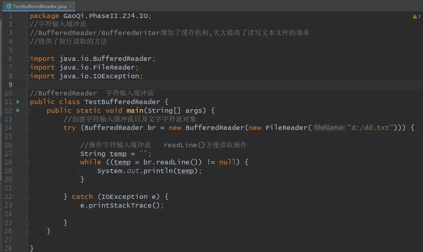Click e.printStackTrace() on line 23
Image resolution: width=423 pixels, height=252 pixels.
click(x=120, y=206)
